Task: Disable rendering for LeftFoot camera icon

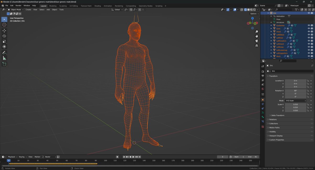Action: [312, 38]
